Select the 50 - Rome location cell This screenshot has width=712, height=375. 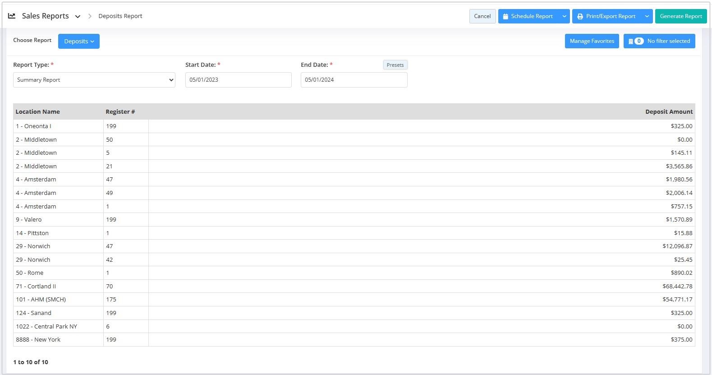point(59,273)
